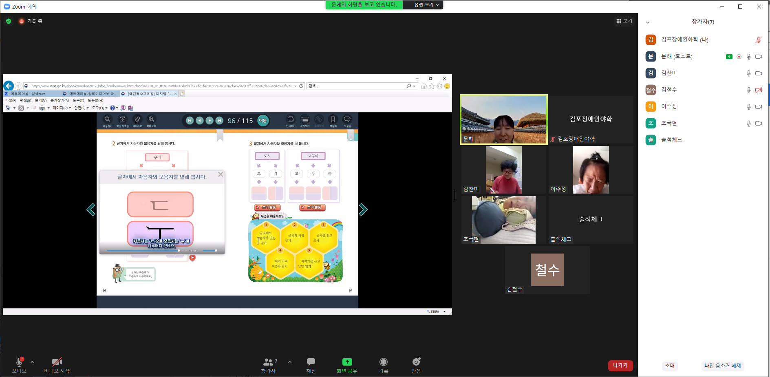This screenshot has width=770, height=377.
Task: Click the 이동 page go button
Action: click(263, 121)
